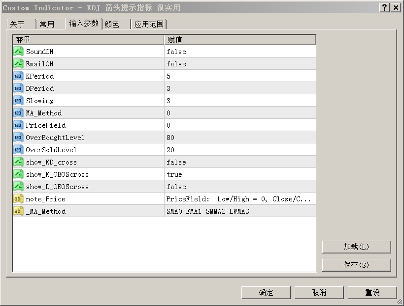Click the PriceField integer type icon
This screenshot has width=404, height=306.
click(x=18, y=125)
